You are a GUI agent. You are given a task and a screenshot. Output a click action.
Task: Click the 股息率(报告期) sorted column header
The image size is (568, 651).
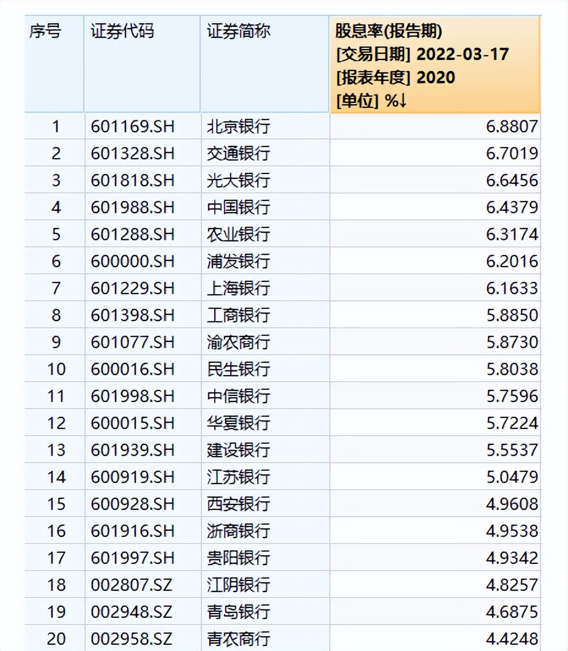(435, 64)
